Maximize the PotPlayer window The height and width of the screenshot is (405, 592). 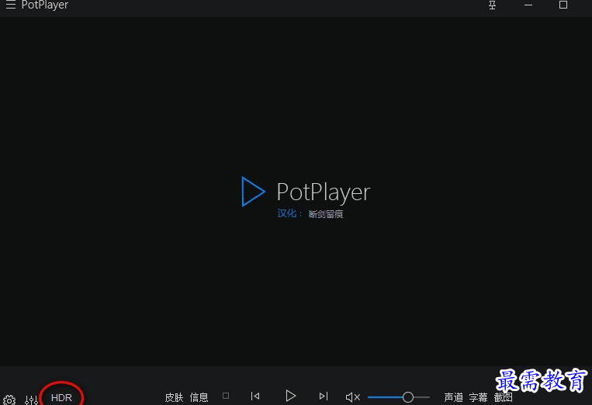click(x=563, y=5)
